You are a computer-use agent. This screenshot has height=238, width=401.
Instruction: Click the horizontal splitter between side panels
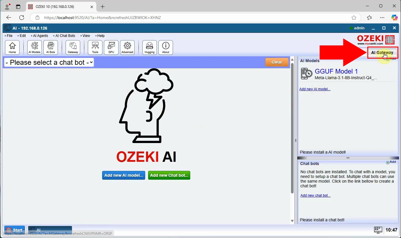(x=348, y=158)
